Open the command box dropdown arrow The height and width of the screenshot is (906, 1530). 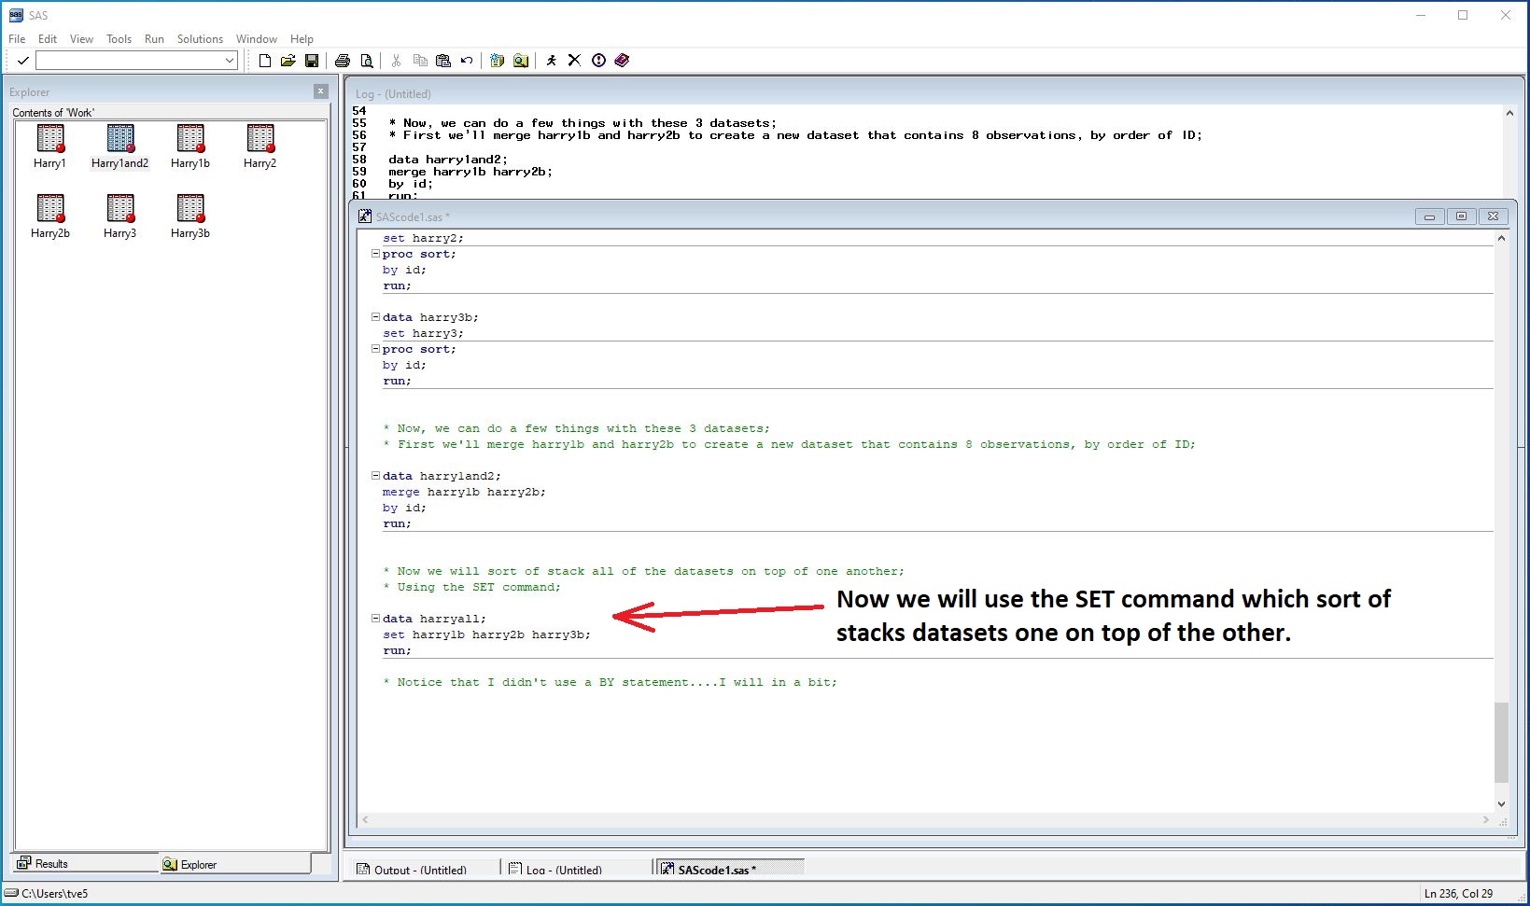pos(230,61)
